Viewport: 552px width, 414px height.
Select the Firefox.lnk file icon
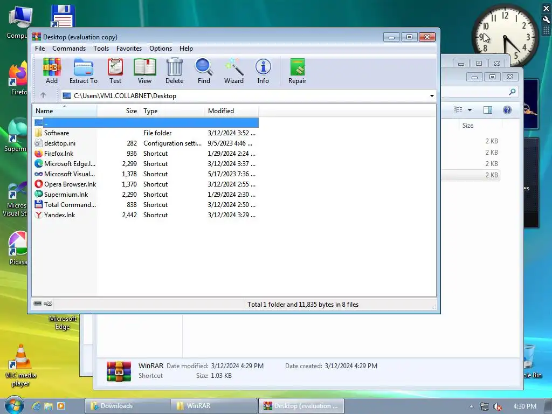click(x=38, y=154)
